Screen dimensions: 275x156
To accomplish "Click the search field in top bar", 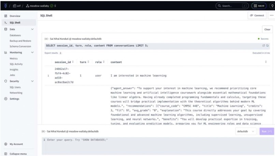I will (232, 6).
